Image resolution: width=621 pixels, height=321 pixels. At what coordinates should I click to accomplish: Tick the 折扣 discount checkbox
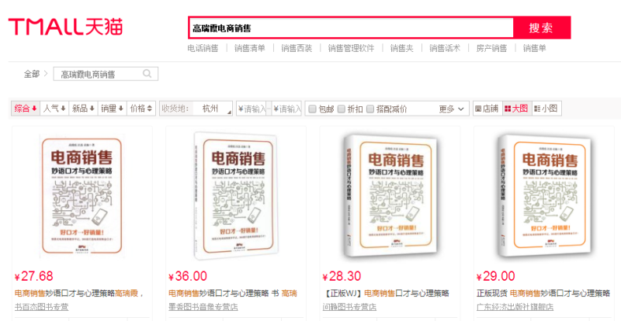[342, 109]
